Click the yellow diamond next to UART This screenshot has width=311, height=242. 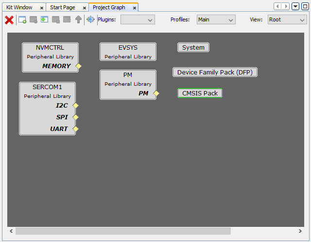pyautogui.click(x=75, y=129)
